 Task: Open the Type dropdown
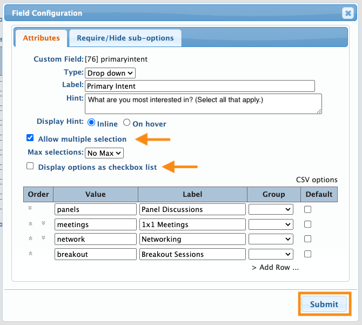tap(110, 73)
